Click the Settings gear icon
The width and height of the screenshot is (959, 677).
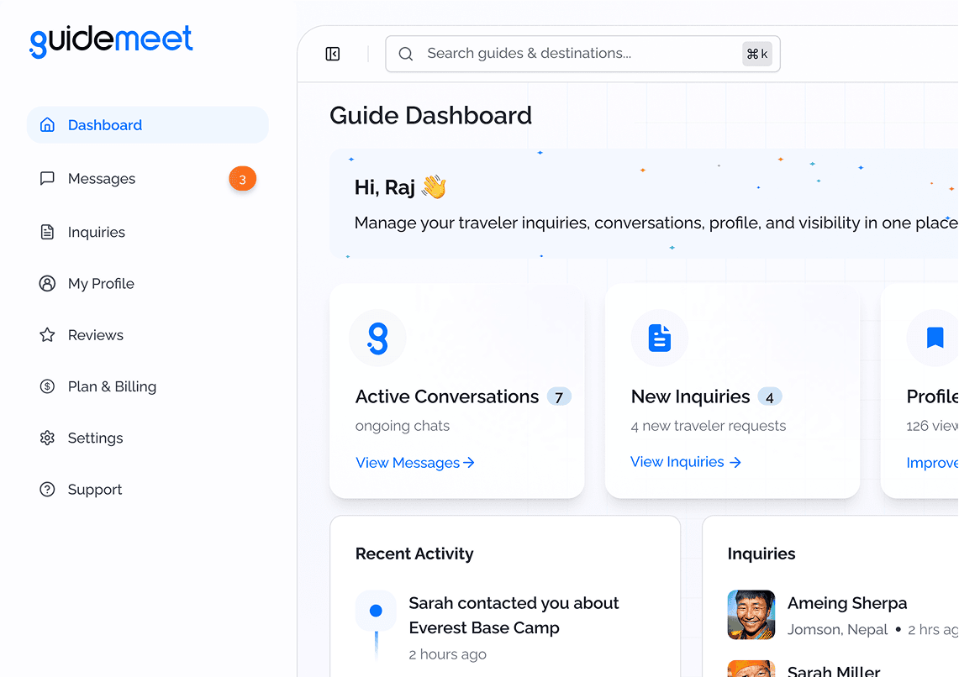point(47,438)
